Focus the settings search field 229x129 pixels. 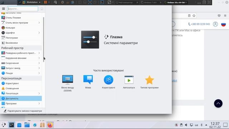click(x=23, y=9)
